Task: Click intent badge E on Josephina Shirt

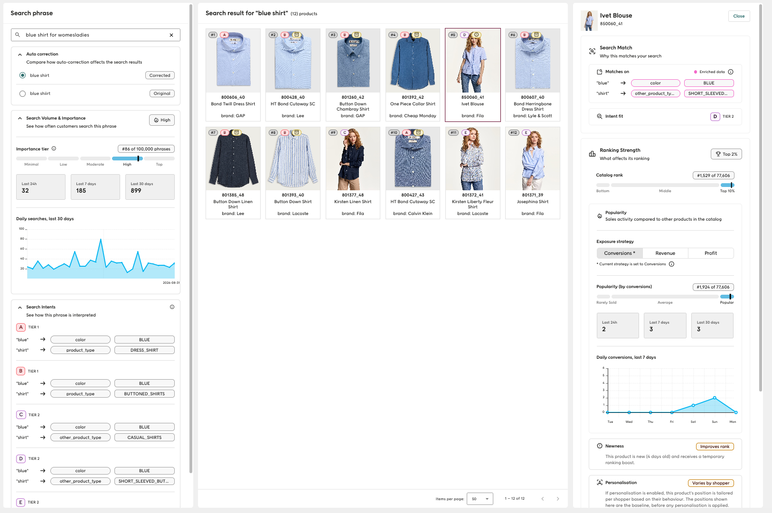Action: point(526,132)
